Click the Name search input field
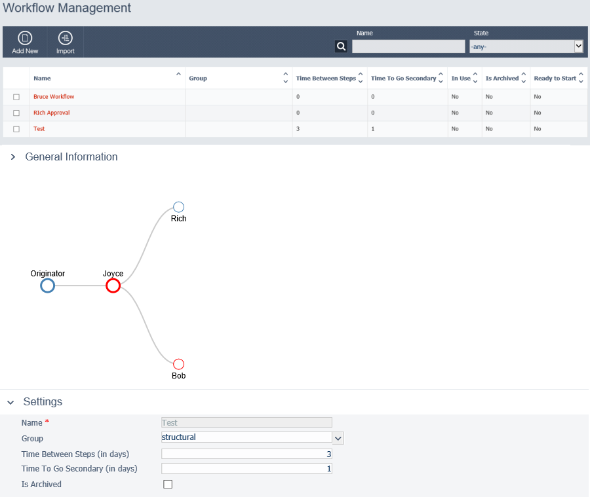 [408, 46]
